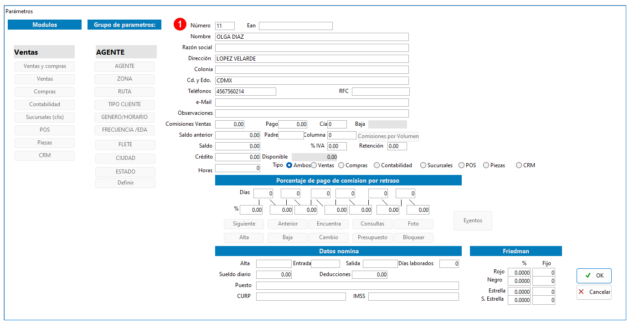Click the Bloquear button
The image size is (629, 323).
point(413,238)
